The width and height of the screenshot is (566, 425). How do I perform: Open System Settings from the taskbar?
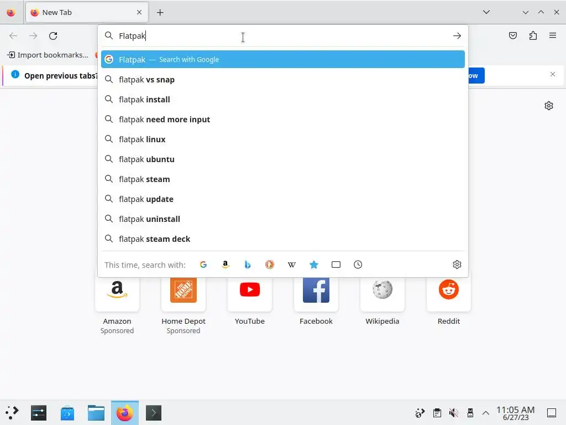point(39,413)
